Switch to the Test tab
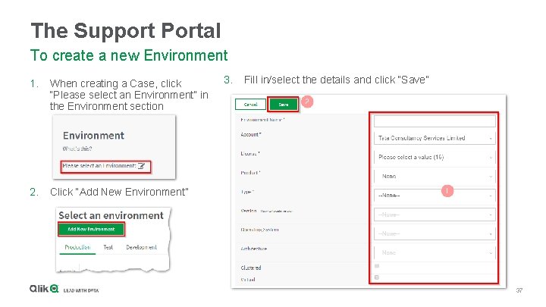This screenshot has width=546, height=307. (108, 247)
